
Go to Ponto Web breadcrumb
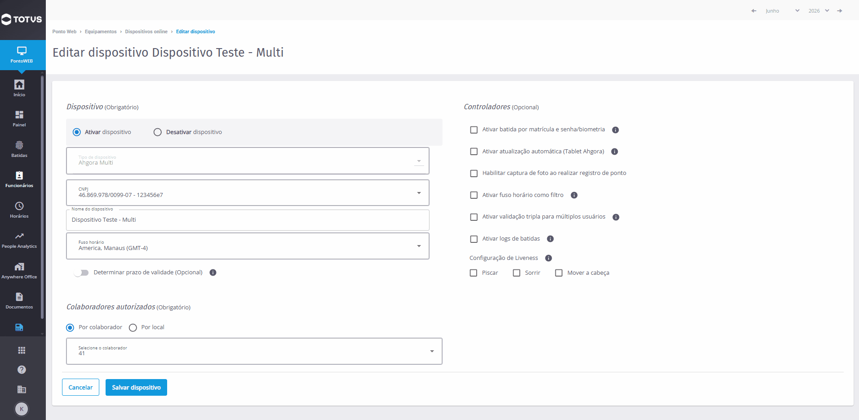[x=64, y=31]
